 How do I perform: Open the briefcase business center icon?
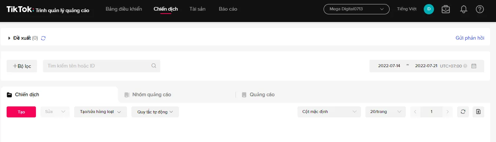[x=446, y=9]
